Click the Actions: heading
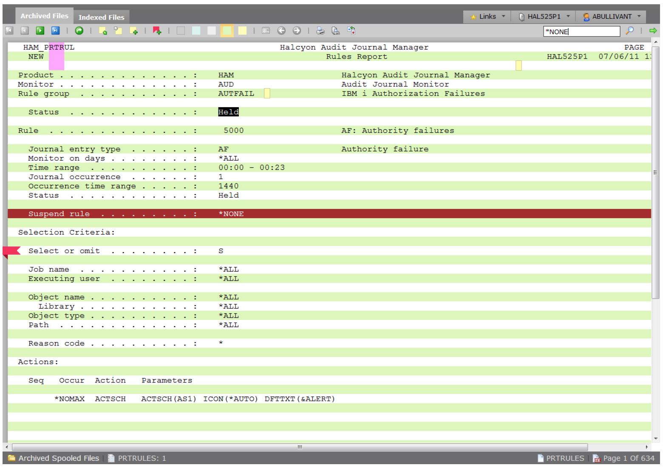Screen dimensions: 663x468 pyautogui.click(x=38, y=362)
